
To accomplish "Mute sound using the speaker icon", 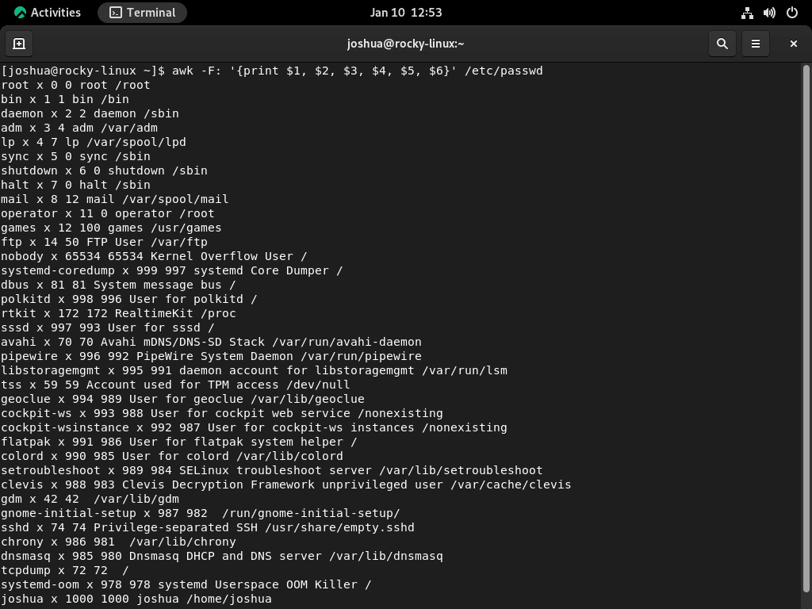I will pos(768,12).
